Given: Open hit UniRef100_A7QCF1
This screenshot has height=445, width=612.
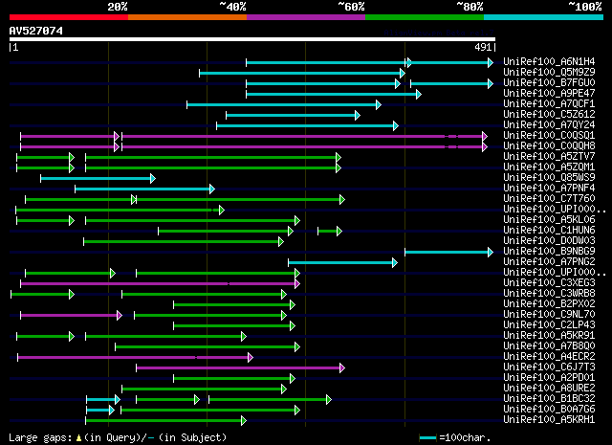Looking at the screenshot, I should point(549,104).
